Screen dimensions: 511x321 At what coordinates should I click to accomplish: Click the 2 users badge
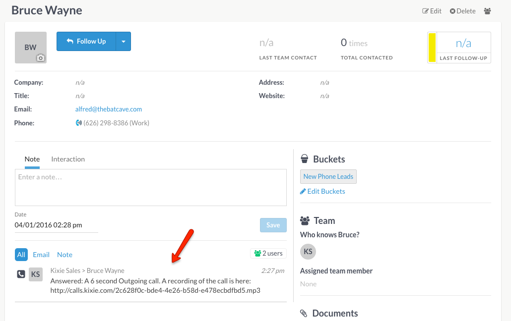tap(268, 253)
